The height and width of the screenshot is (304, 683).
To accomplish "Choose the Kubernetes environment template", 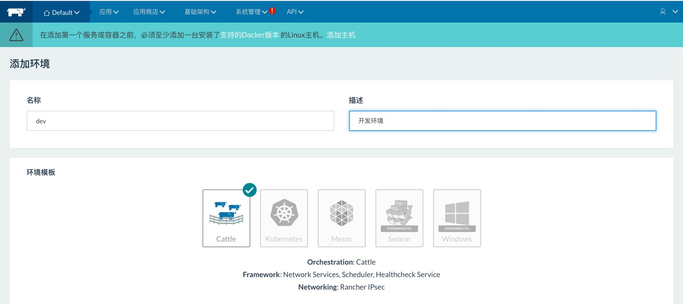I will point(284,218).
